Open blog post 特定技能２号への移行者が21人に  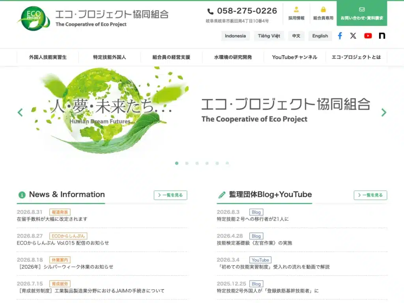click(253, 219)
